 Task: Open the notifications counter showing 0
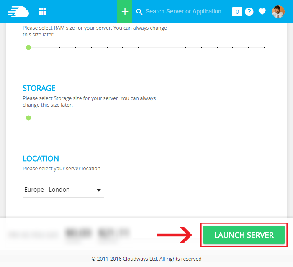click(237, 12)
